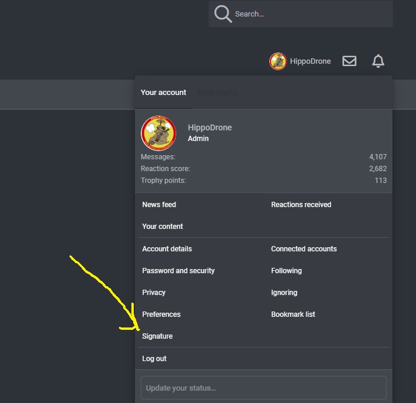Click the small HippoDrone avatar in header
The height and width of the screenshot is (403, 416).
point(278,61)
